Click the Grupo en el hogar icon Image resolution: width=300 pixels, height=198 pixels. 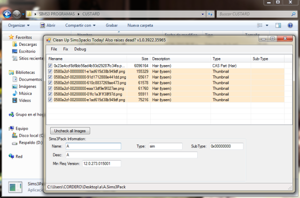[12, 114]
